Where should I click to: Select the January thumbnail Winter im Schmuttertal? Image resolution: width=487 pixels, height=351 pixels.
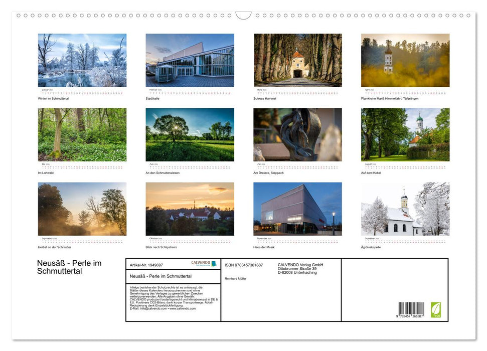pos(82,60)
